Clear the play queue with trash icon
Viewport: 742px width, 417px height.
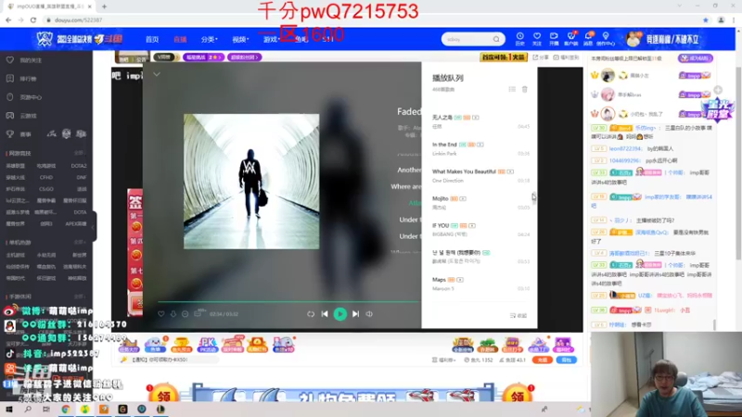point(524,89)
